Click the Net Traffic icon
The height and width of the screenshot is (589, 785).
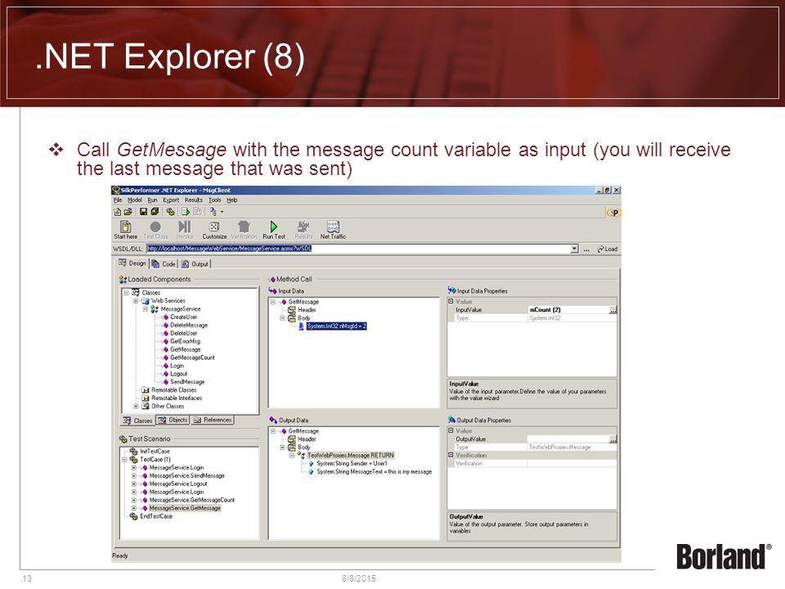333,227
